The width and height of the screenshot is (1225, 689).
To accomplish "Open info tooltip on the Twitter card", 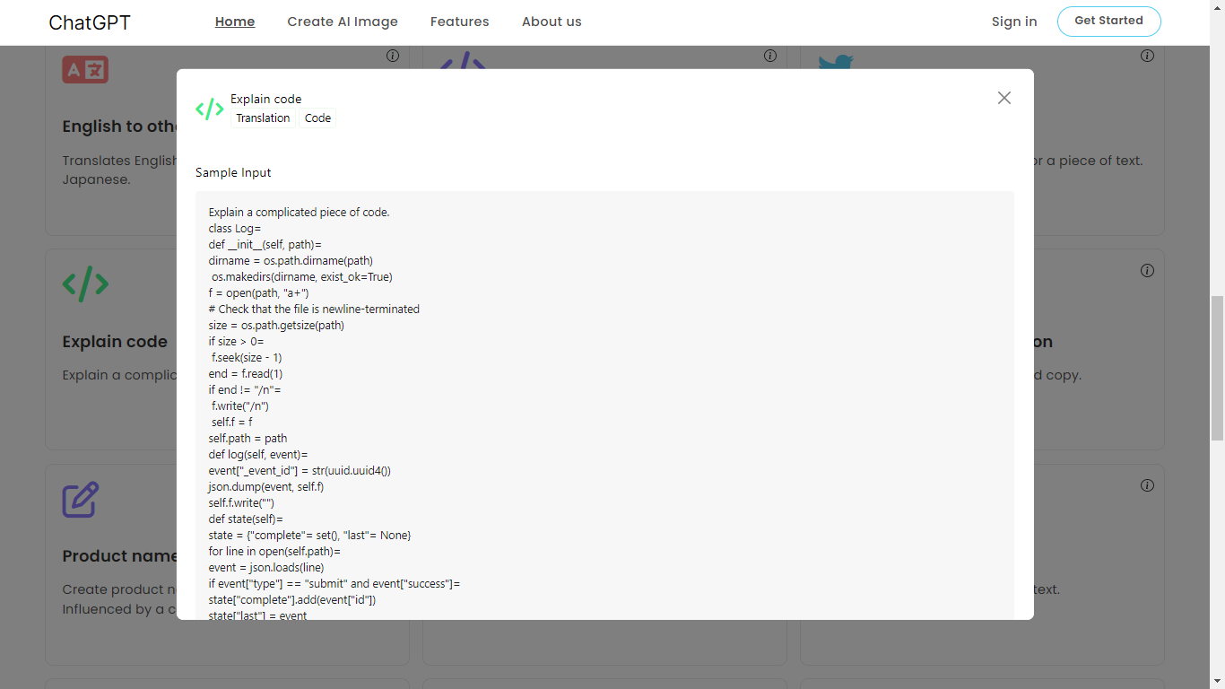I will tap(1147, 56).
